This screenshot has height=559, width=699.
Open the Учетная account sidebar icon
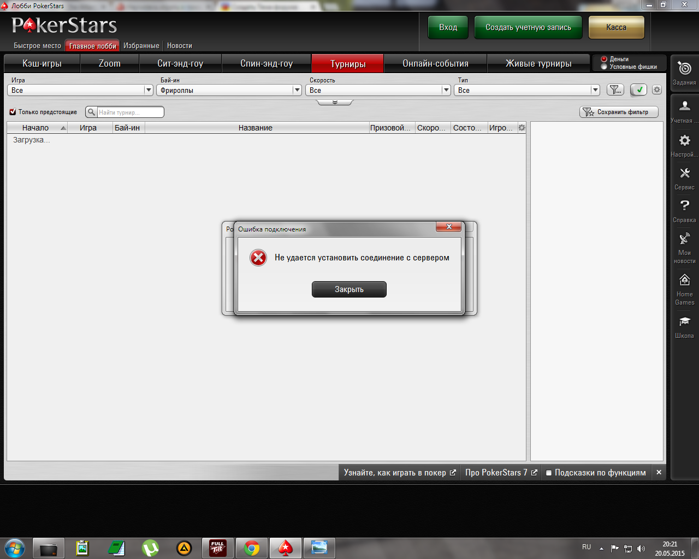pos(684,106)
